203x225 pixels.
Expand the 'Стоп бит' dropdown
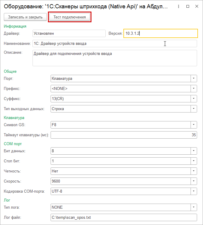click(x=194, y=161)
